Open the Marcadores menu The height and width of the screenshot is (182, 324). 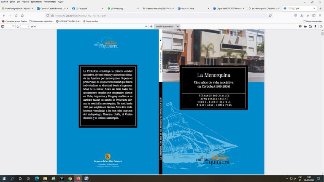[x=36, y=2]
